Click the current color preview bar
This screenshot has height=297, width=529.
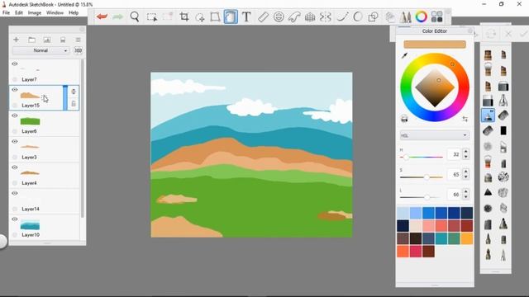point(435,45)
